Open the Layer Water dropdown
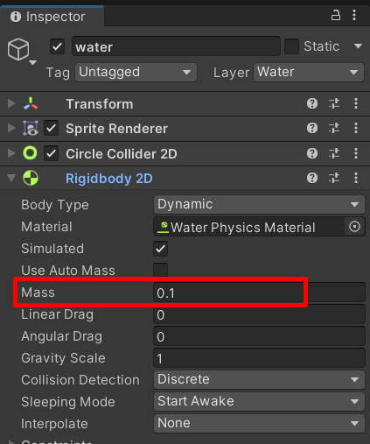The image size is (370, 444). click(309, 72)
